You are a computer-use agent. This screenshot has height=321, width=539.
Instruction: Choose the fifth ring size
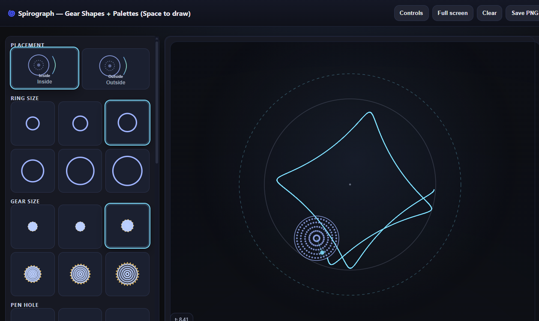pos(80,171)
